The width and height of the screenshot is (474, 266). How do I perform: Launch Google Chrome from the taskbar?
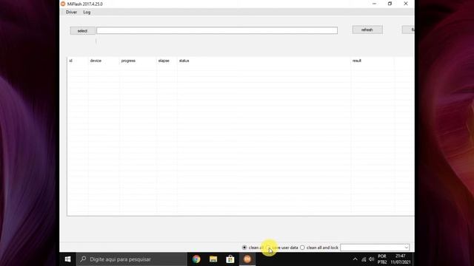(196, 259)
